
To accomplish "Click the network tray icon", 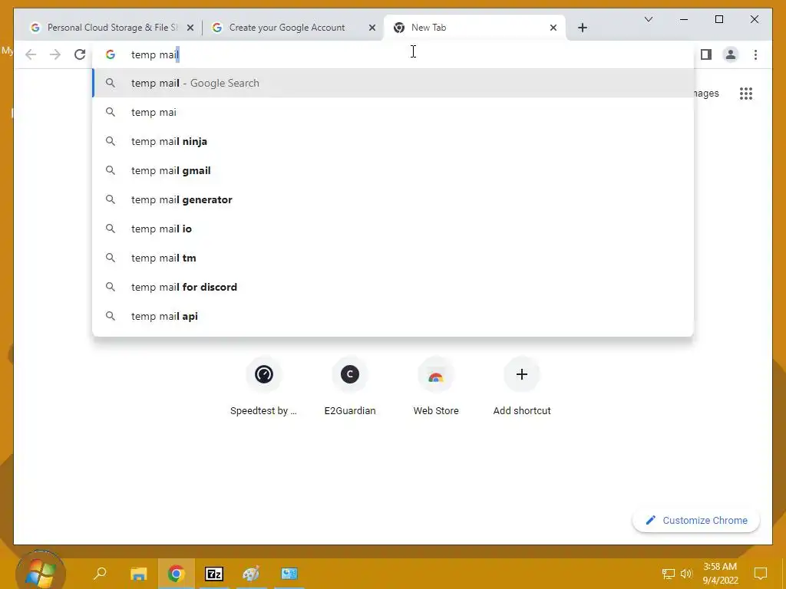I will pyautogui.click(x=669, y=574).
